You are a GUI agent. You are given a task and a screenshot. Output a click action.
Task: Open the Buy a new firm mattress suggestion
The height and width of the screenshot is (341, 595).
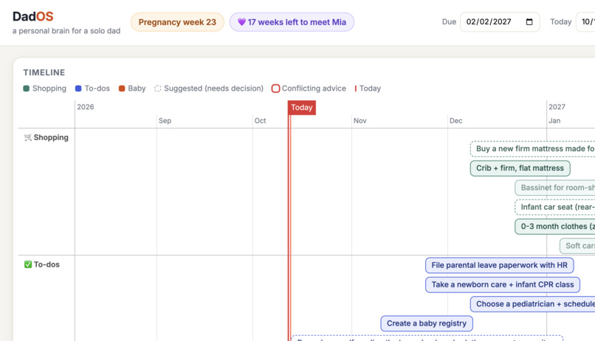532,149
